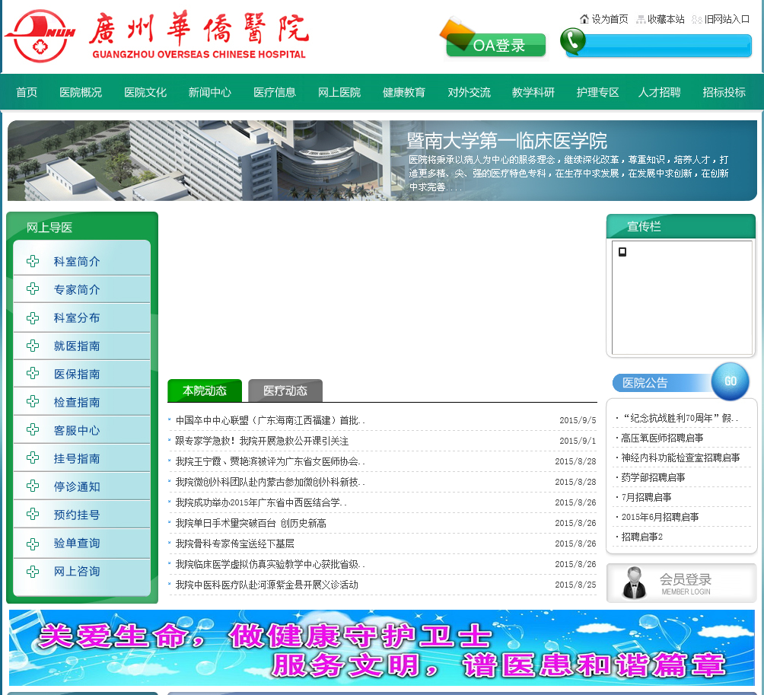Screen dimensions: 764x695
Task: Open the 医疗信息 menu item
Action: 275,92
